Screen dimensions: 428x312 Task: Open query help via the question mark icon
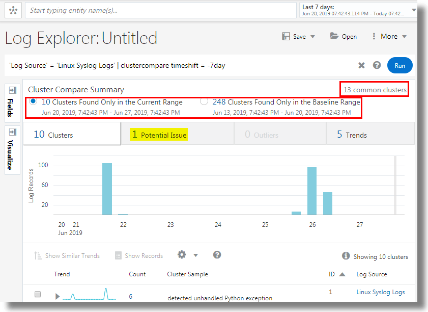tap(377, 65)
